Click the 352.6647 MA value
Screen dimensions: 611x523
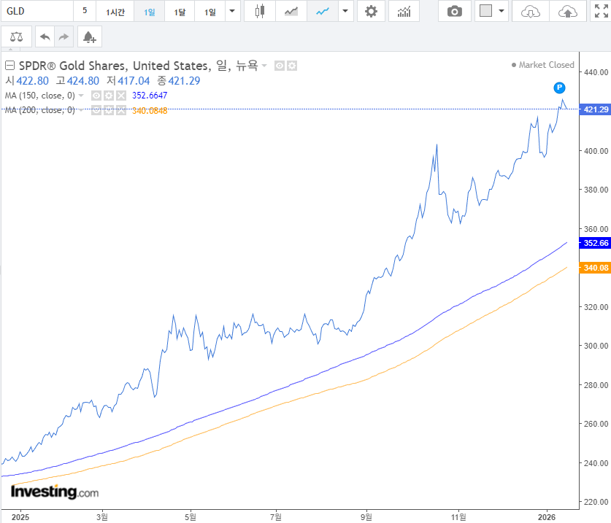pyautogui.click(x=150, y=96)
